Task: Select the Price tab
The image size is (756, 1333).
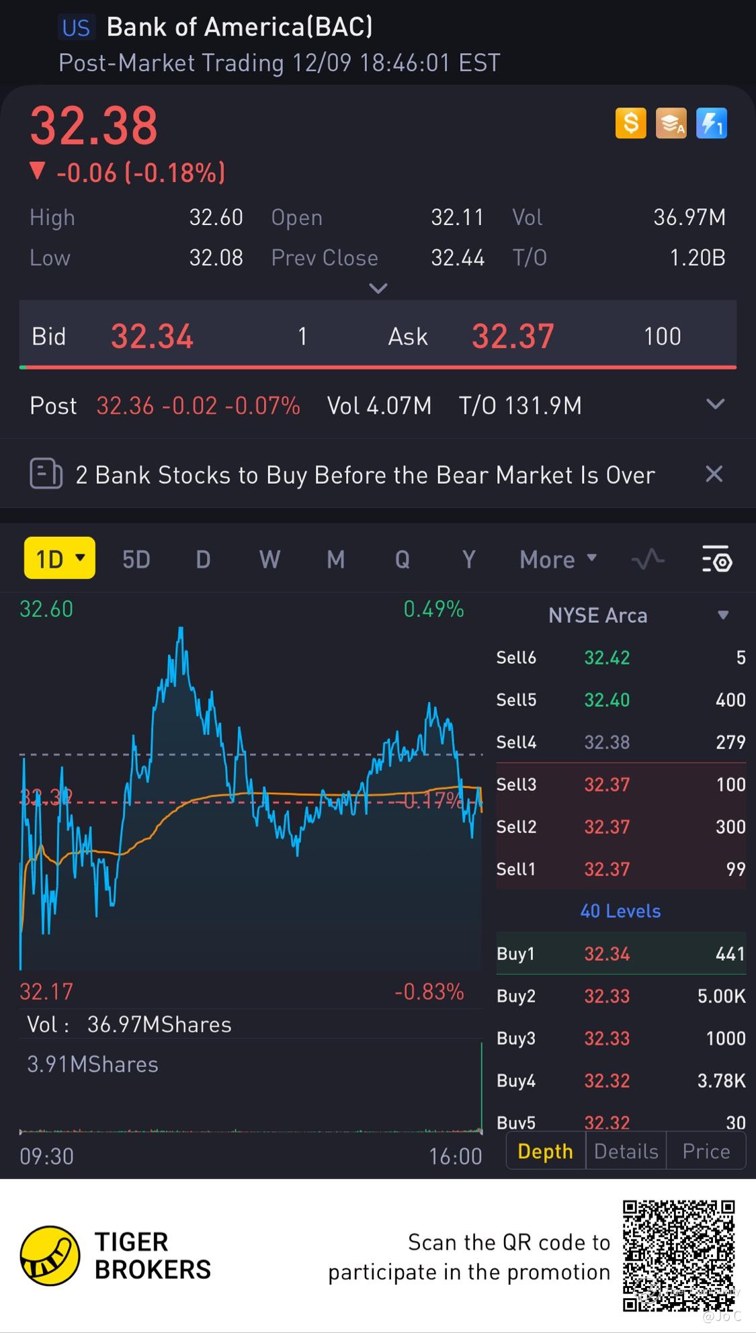Action: tap(706, 1151)
